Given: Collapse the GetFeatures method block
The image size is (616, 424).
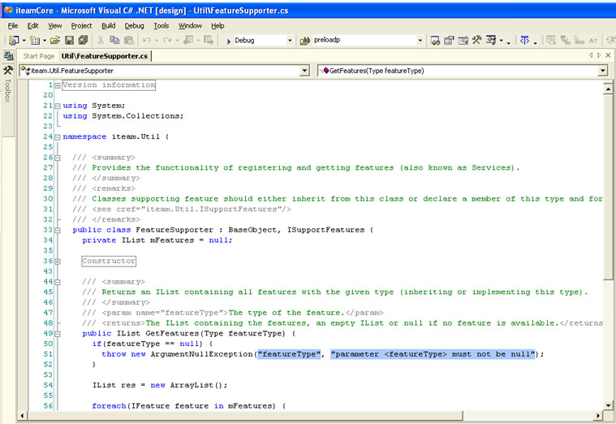Looking at the screenshot, I should pyautogui.click(x=58, y=334).
